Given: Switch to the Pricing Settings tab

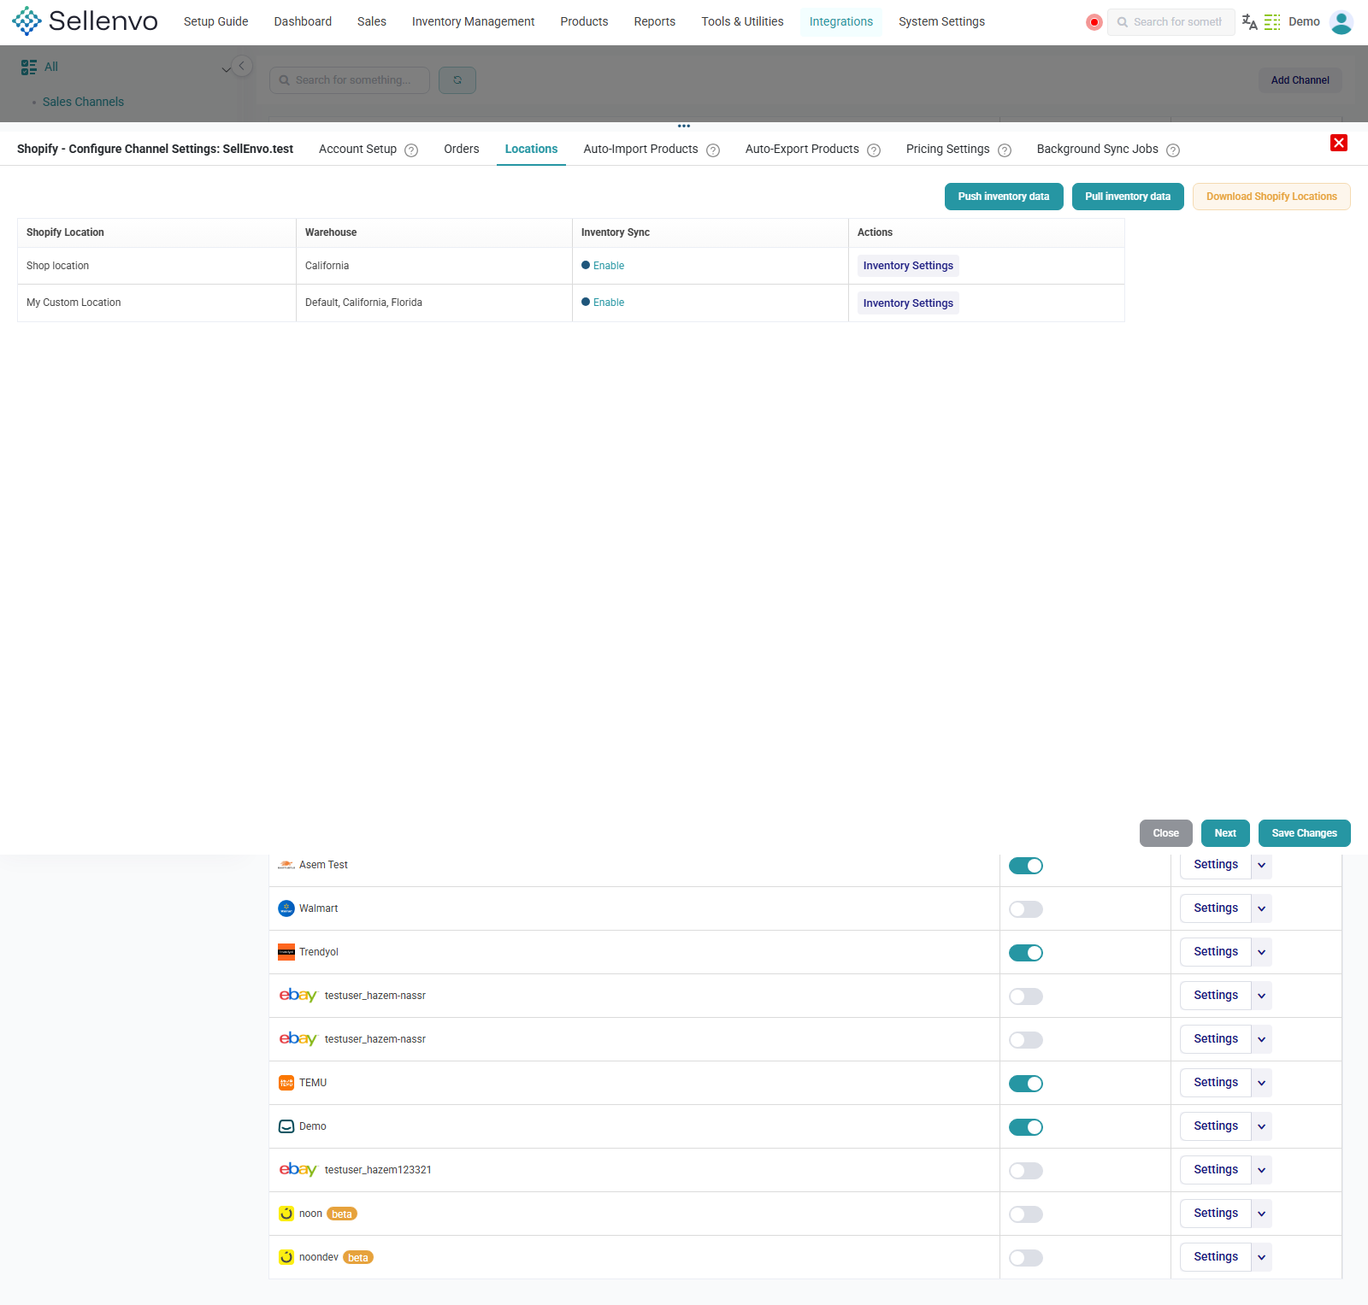Looking at the screenshot, I should (x=947, y=149).
